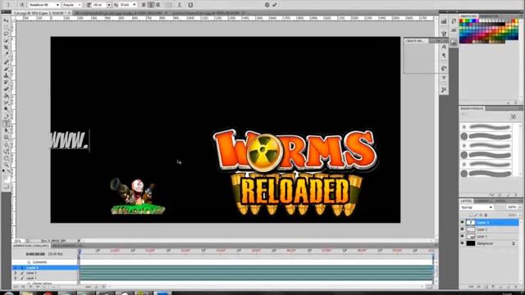Open the layer Opacity dropdown
Screen dimensions: 525x295
pyautogui.click(x=520, y=207)
